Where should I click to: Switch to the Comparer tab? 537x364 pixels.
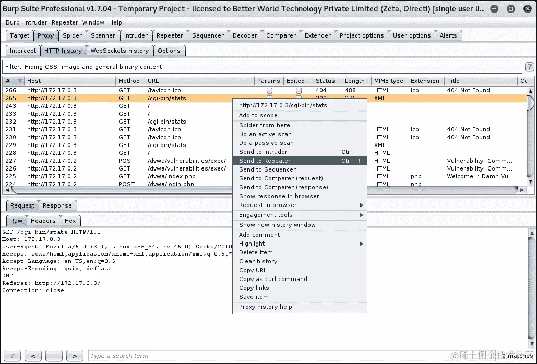click(281, 35)
